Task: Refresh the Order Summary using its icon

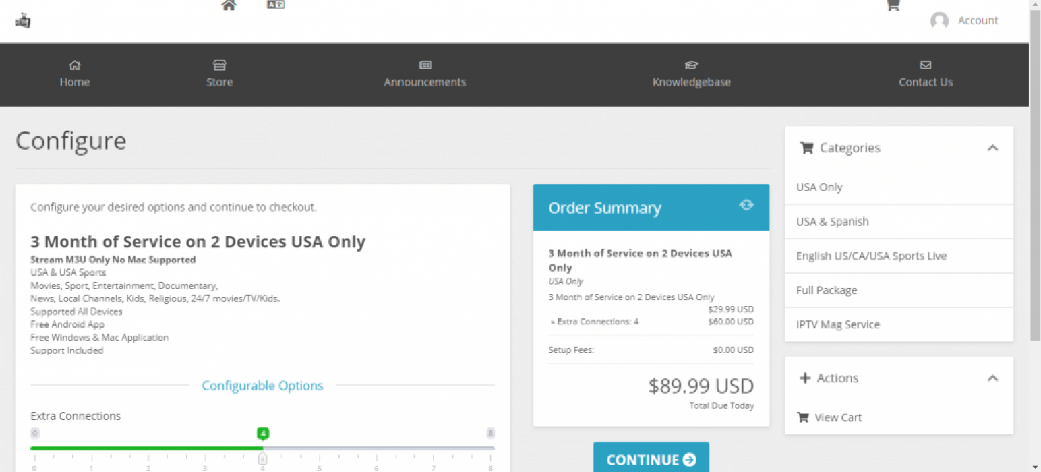Action: pos(746,205)
